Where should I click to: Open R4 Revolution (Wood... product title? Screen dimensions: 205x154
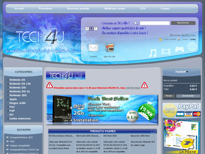click(x=61, y=136)
